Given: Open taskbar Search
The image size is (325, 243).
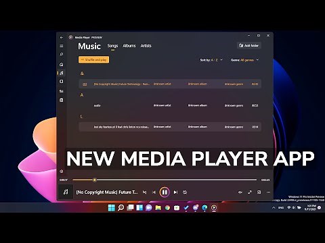Looking at the screenshot, I should (121, 208).
